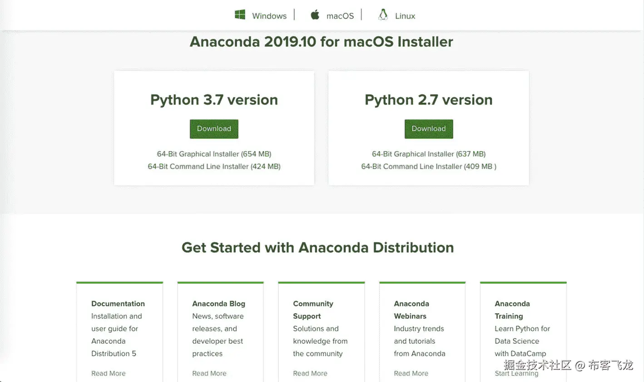Click the Windows logo icon
This screenshot has height=382, width=644.
tap(240, 15)
